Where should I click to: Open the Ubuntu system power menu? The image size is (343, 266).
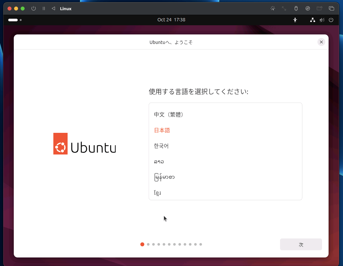[331, 20]
